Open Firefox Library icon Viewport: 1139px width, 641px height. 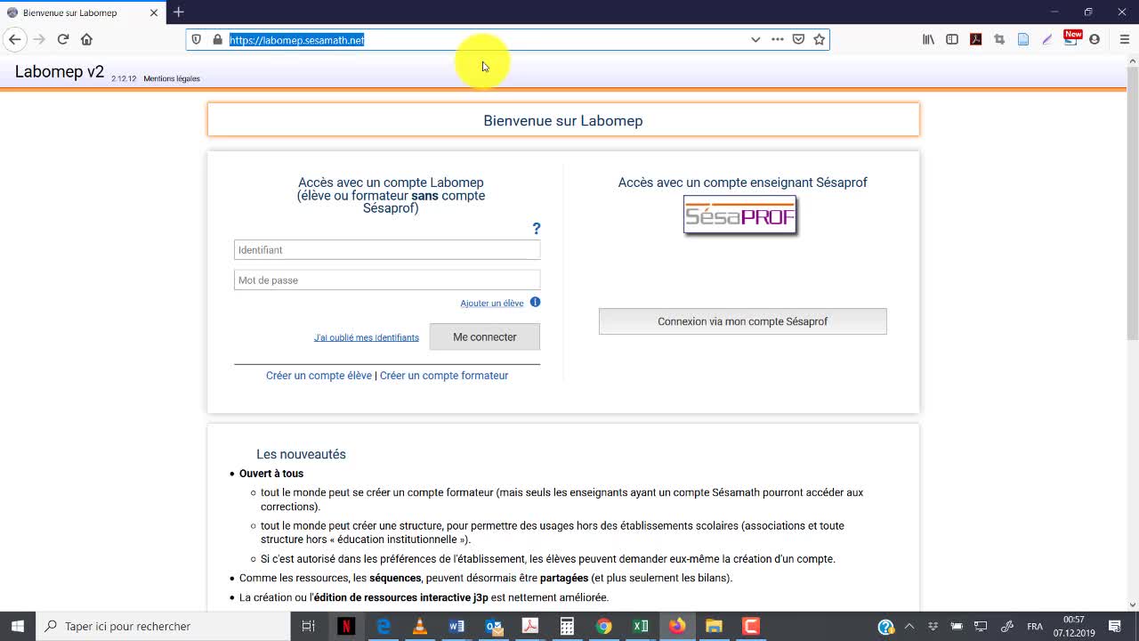928,39
